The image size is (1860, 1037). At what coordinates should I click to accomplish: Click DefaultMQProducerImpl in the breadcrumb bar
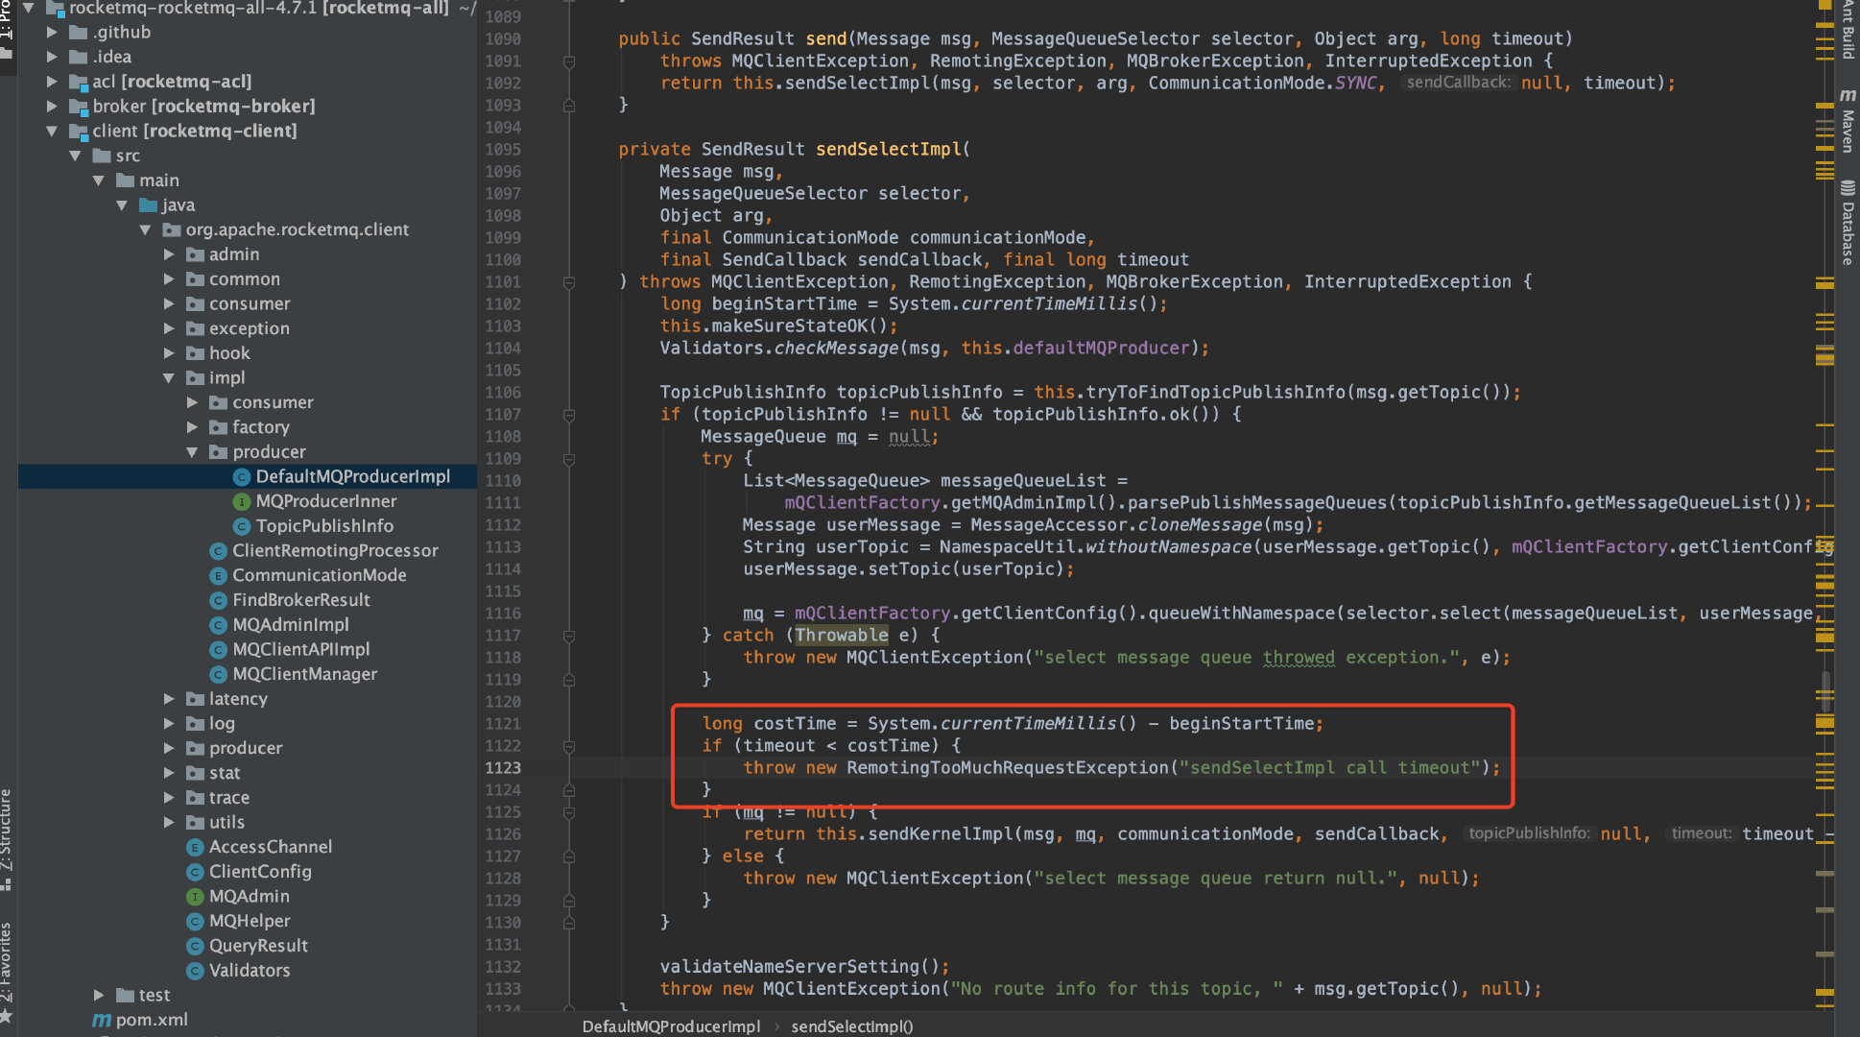[671, 1026]
